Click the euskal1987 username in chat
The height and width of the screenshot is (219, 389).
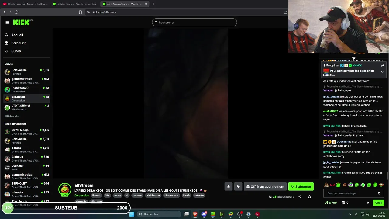pyautogui.click(x=331, y=111)
